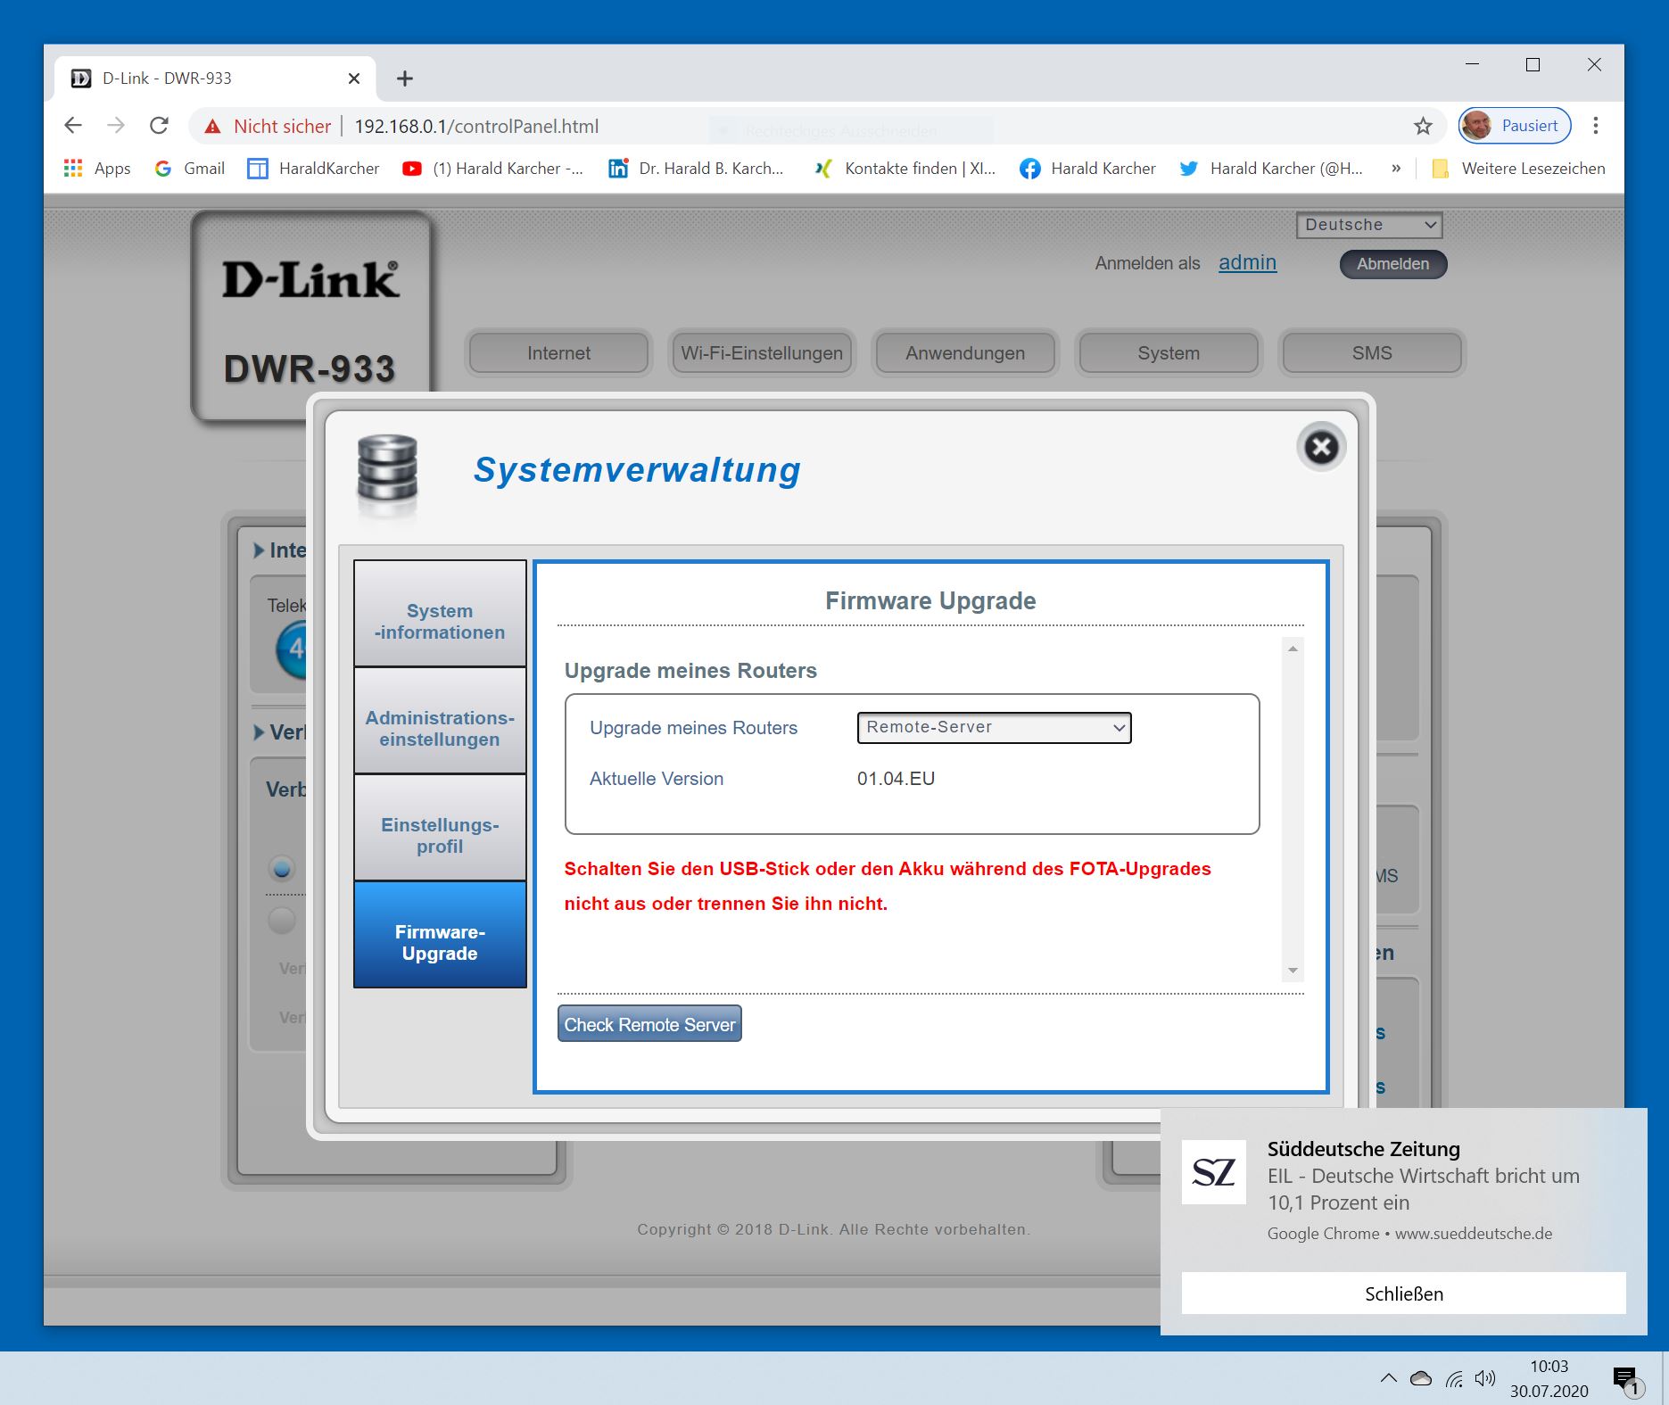The height and width of the screenshot is (1405, 1669).
Task: Open the Deutsche language dropdown
Action: [1369, 225]
